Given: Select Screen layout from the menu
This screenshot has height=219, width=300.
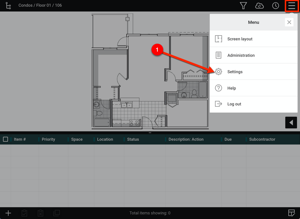Looking at the screenshot, I should click(240, 39).
